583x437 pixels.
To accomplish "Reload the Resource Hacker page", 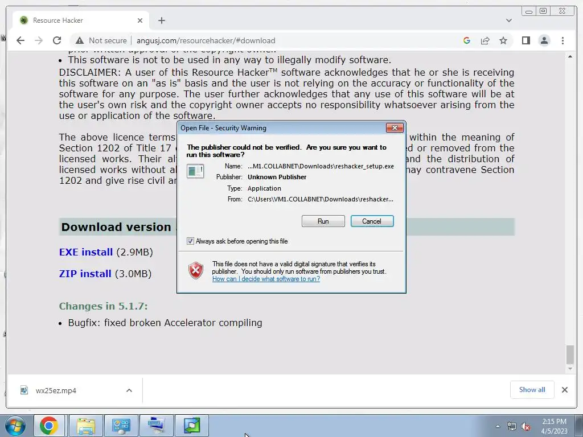I will [57, 40].
